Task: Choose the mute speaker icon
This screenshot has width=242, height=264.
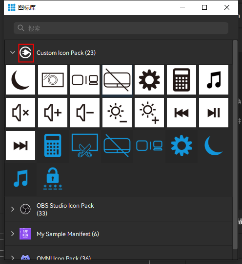Action: click(x=20, y=113)
